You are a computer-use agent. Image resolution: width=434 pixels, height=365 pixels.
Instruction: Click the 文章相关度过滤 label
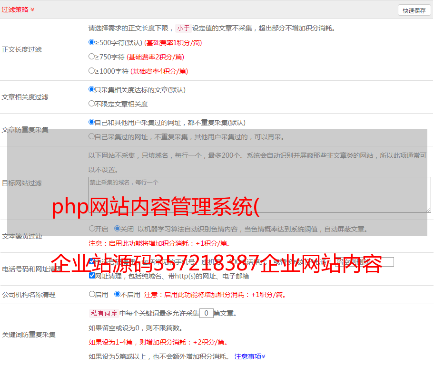pyautogui.click(x=25, y=97)
